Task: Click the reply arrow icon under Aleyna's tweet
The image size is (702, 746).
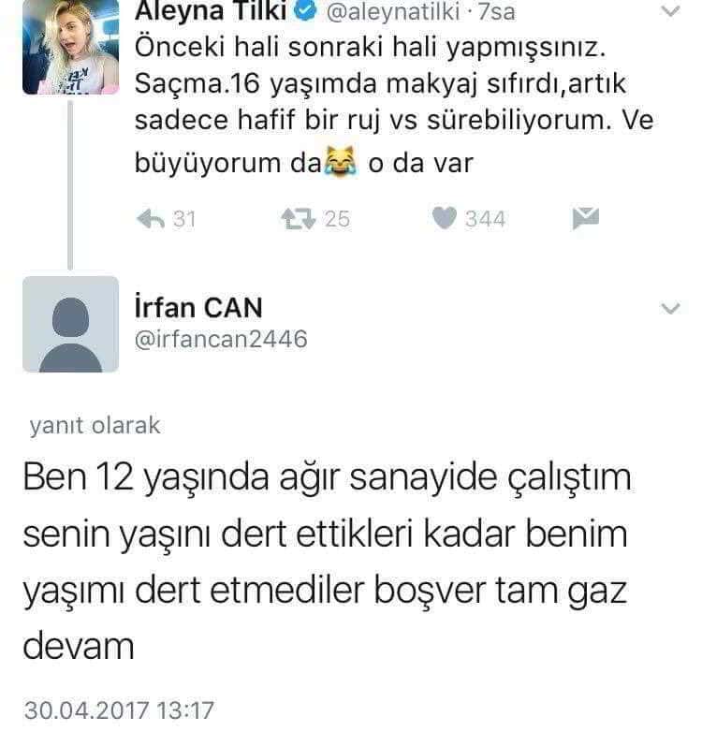Action: 151,219
